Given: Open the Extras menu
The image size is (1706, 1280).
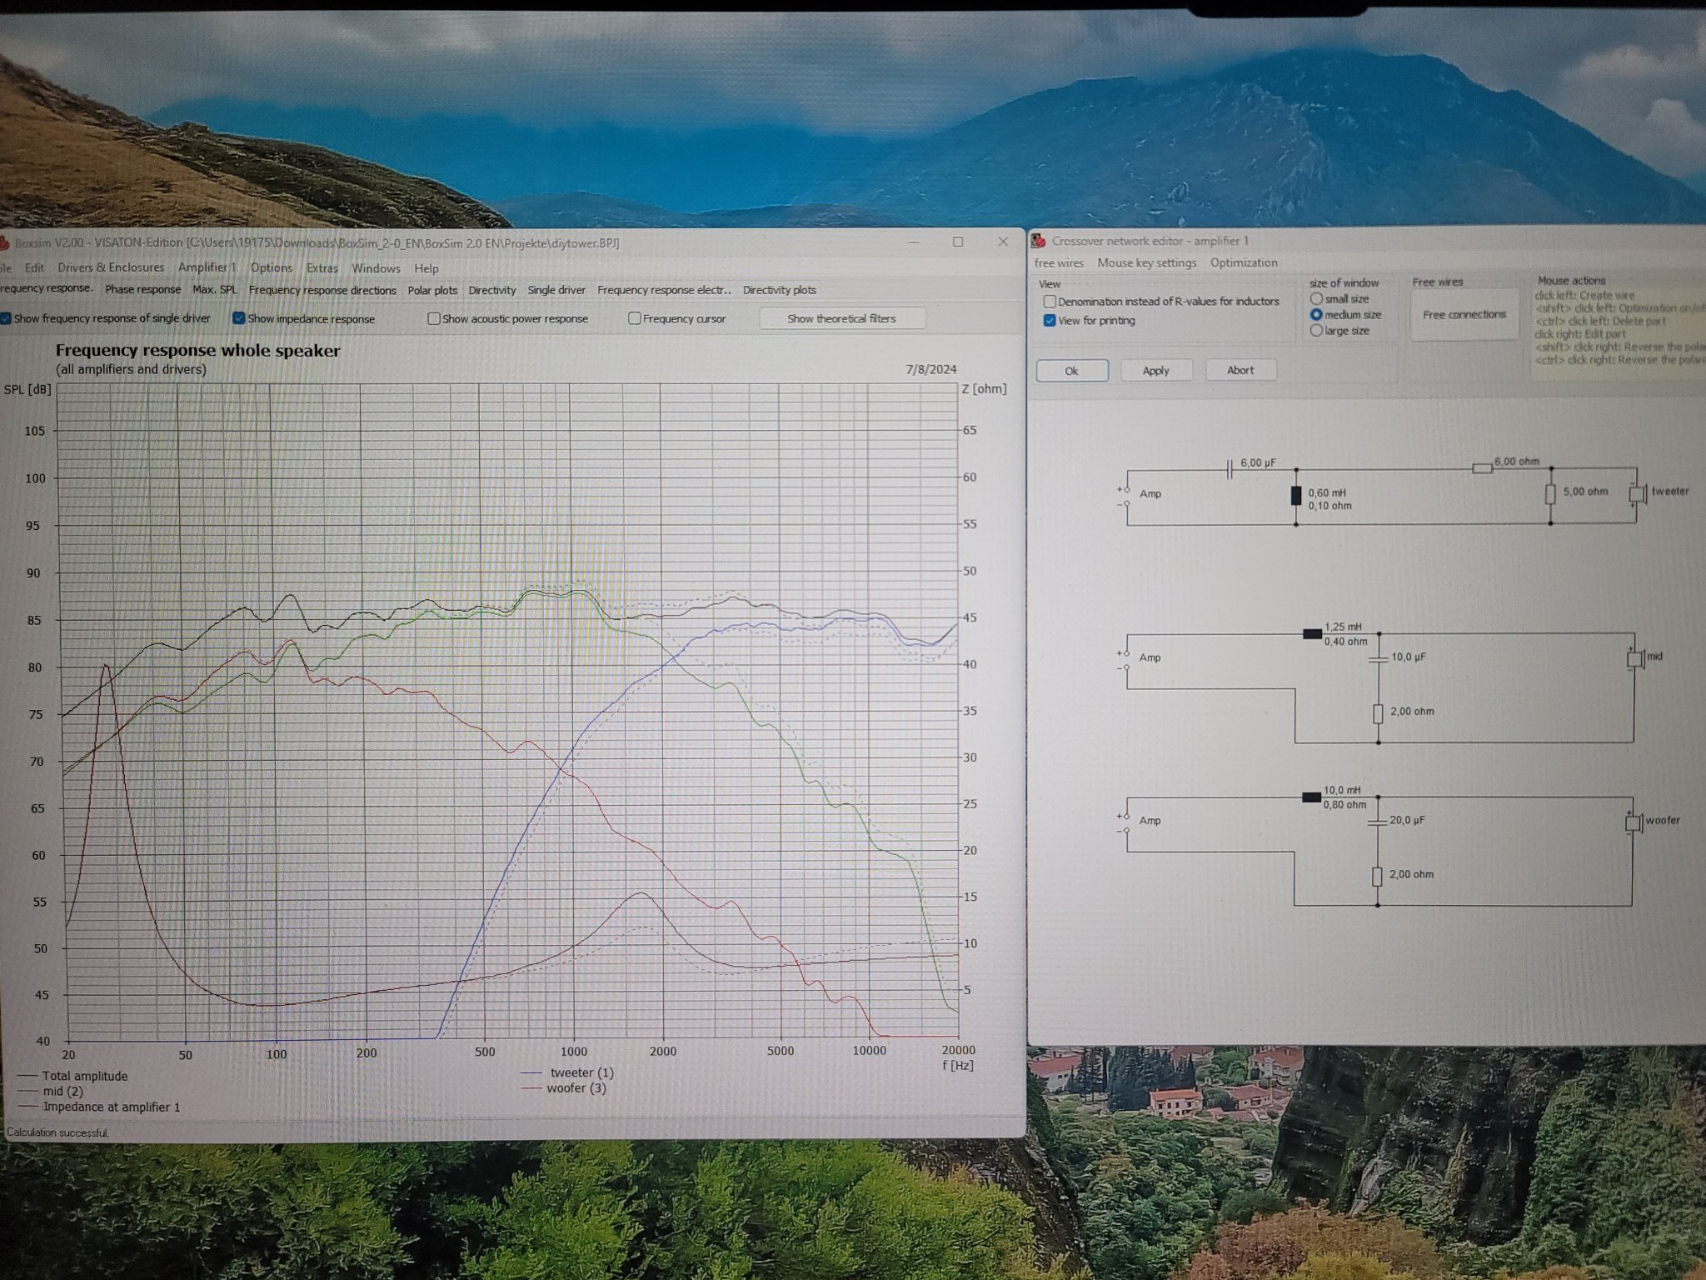Looking at the screenshot, I should coord(322,268).
